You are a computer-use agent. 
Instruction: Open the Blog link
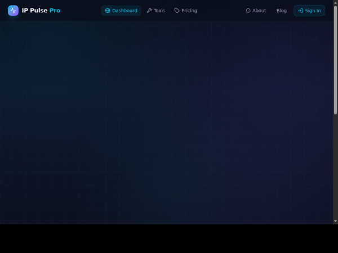282,11
